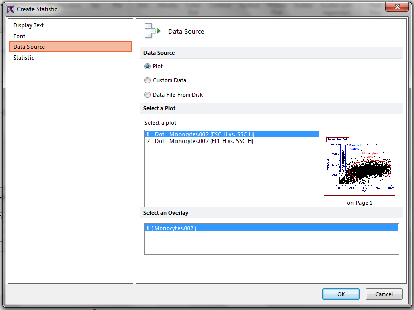Choose the Custom Data radio option
This screenshot has width=414, height=310.
pos(147,80)
